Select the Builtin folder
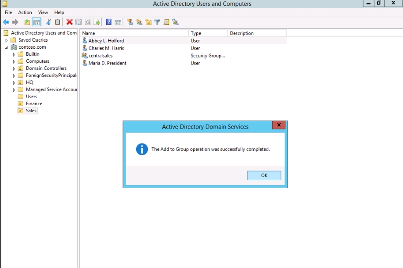Image resolution: width=403 pixels, height=268 pixels. (x=32, y=54)
